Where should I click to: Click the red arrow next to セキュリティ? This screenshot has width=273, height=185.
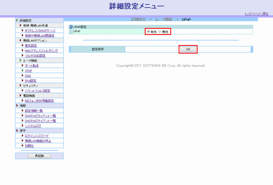pos(21,86)
